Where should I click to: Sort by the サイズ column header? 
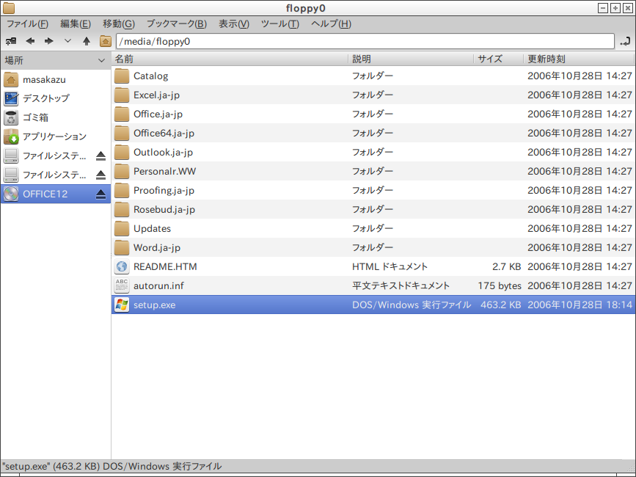499,59
